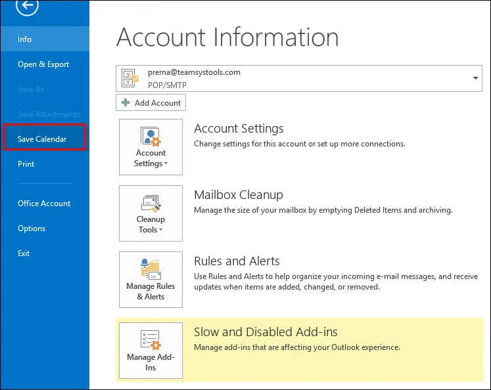Click the Mailbox Cleanup heading text
491x390 pixels.
click(x=238, y=195)
